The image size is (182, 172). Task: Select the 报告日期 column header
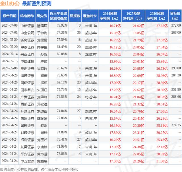(9, 16)
